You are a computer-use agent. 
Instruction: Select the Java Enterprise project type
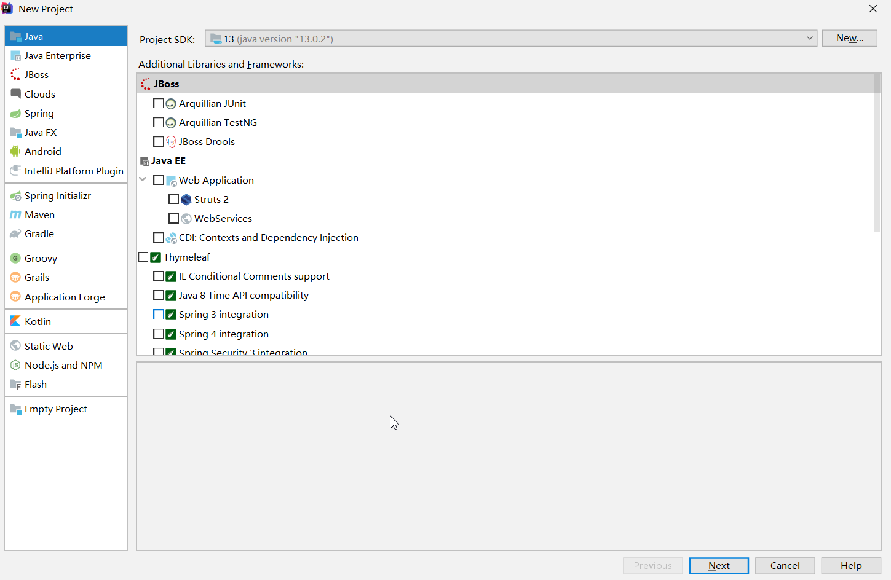66,56
